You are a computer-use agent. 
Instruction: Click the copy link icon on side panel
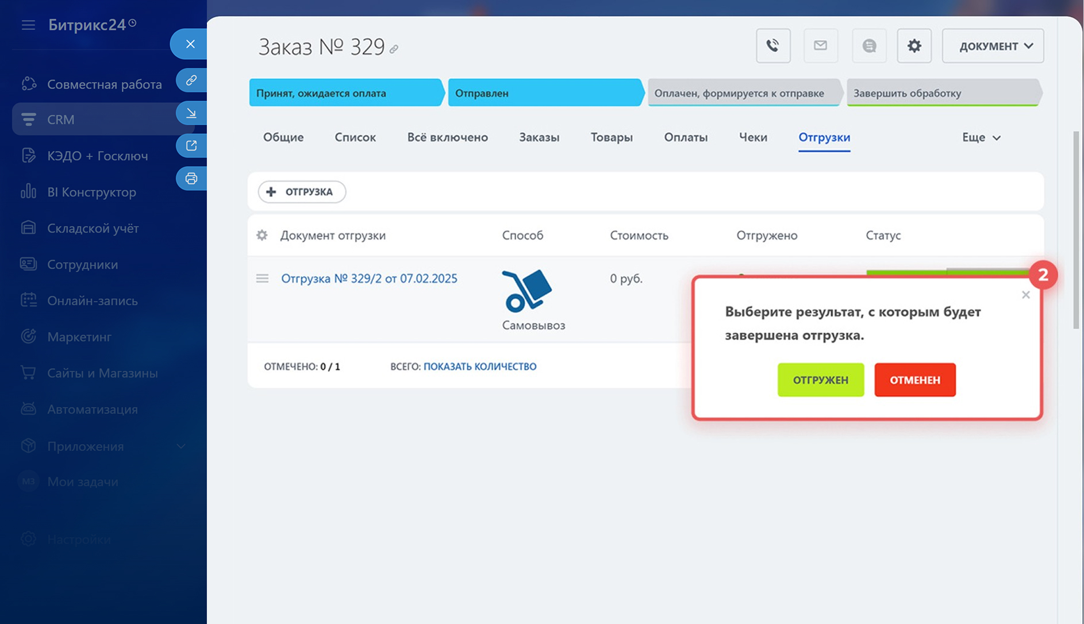[x=191, y=80]
